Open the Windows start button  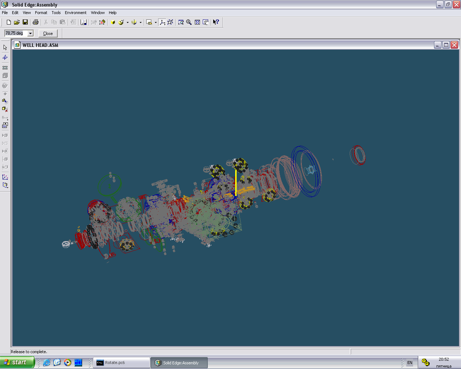(17, 362)
